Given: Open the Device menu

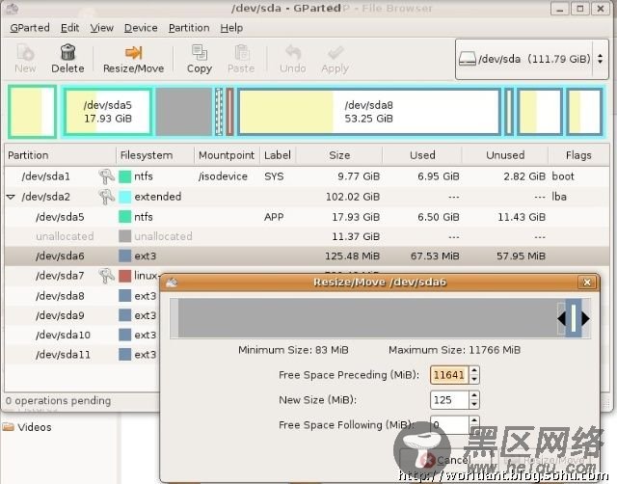Looking at the screenshot, I should 141,28.
